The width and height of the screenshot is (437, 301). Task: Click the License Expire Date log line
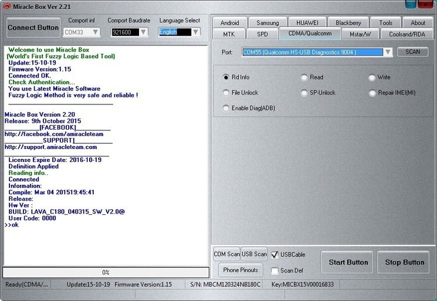[x=55, y=160]
